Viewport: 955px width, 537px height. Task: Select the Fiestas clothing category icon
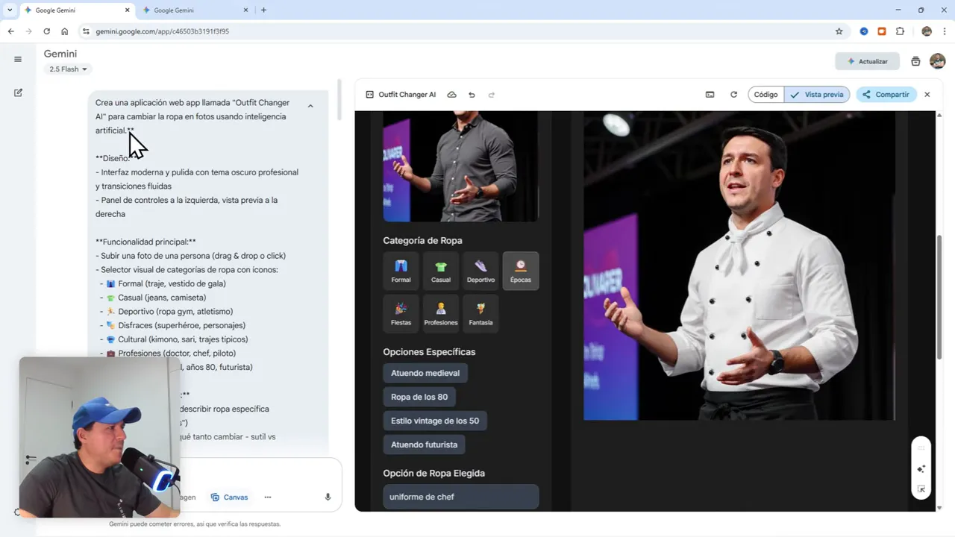coord(401,313)
